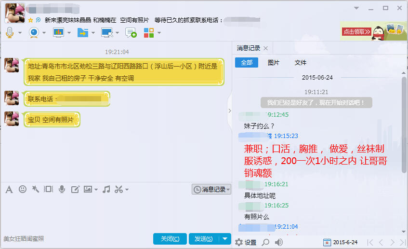This screenshot has height=249, width=408.
Task: Open handwriting input pad icon
Action: point(75,189)
